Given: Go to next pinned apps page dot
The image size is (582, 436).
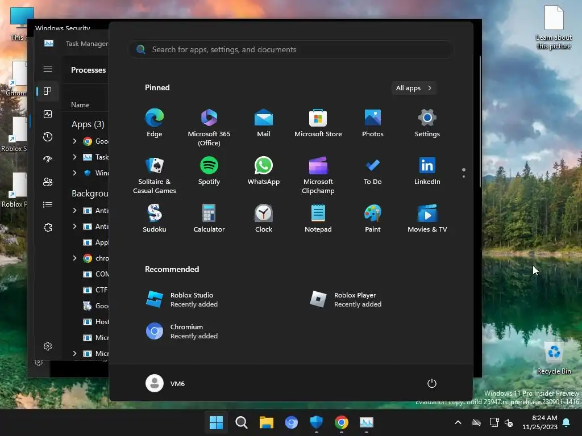Looking at the screenshot, I should tap(464, 177).
